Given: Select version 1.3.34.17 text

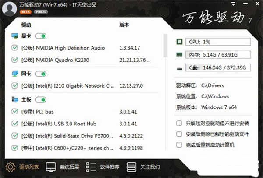Looking at the screenshot, I should click(129, 48).
